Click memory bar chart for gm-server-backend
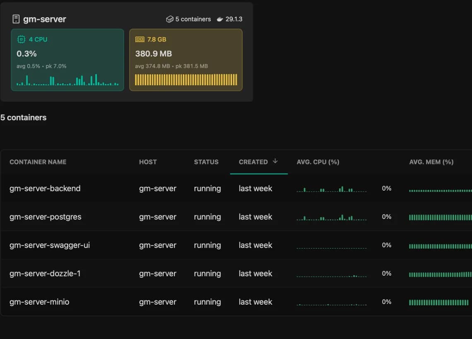The image size is (472, 339). click(441, 191)
